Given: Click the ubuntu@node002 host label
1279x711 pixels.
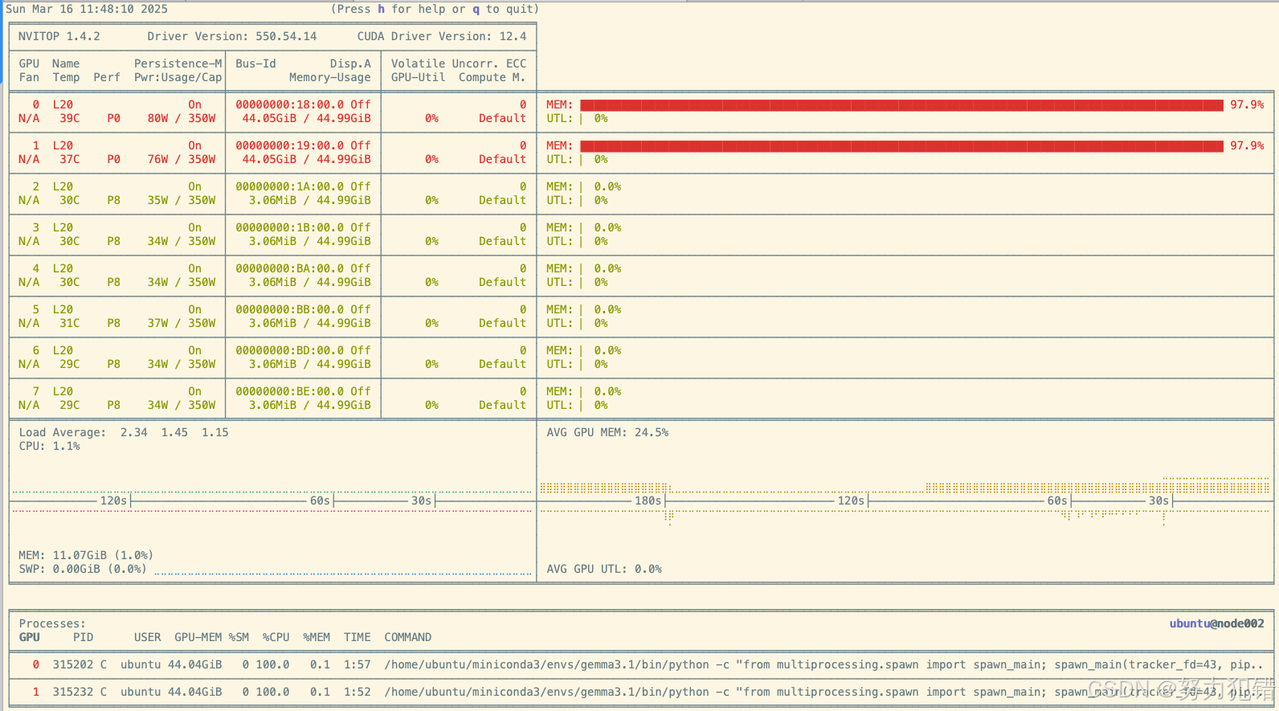Looking at the screenshot, I should tap(1216, 623).
